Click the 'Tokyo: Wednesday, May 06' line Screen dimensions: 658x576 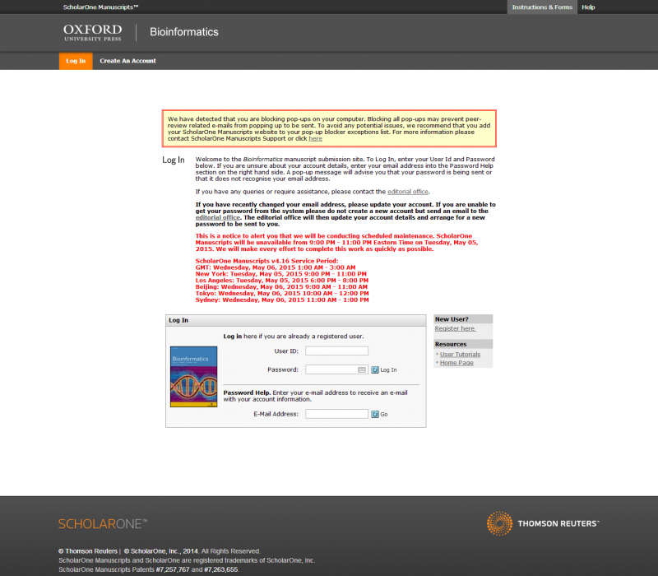point(282,294)
